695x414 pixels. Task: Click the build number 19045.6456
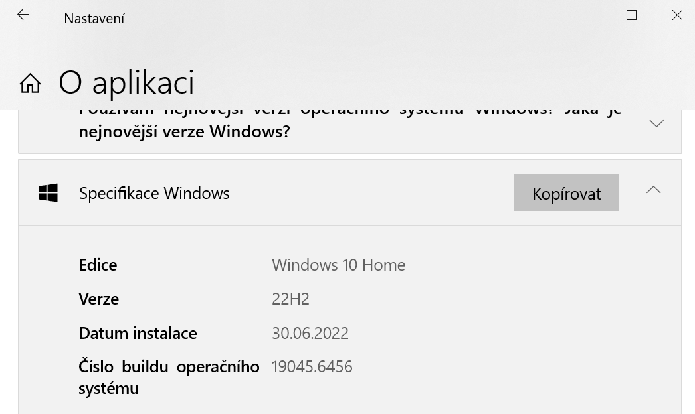312,366
